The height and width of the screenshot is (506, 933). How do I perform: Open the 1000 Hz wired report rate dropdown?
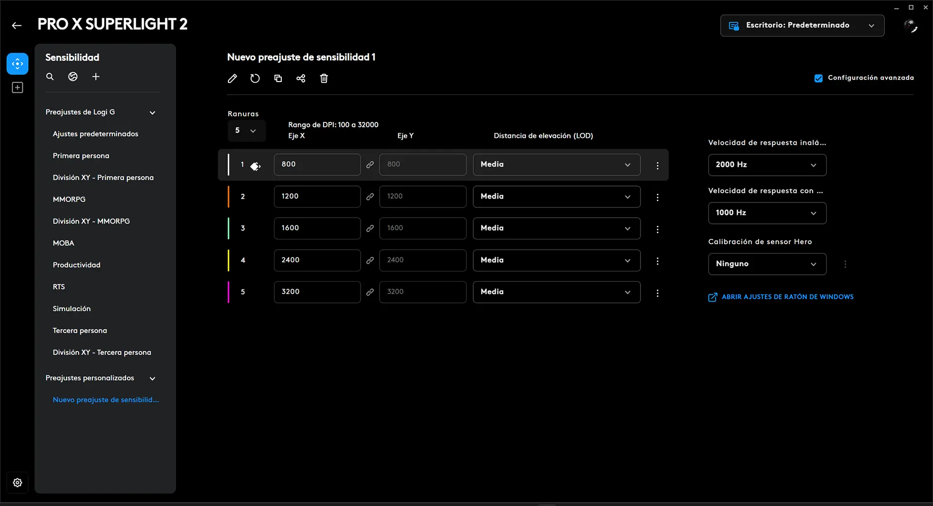pyautogui.click(x=767, y=213)
